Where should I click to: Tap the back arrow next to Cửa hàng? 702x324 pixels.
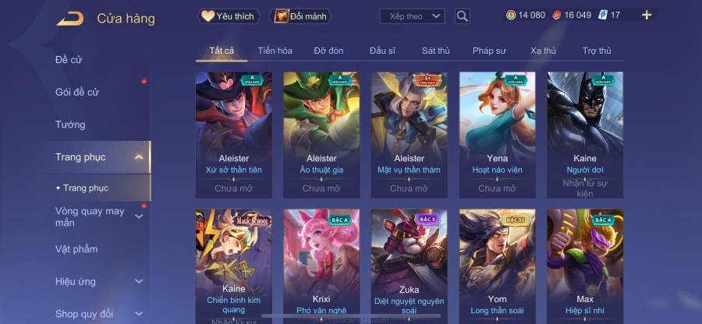[x=70, y=19]
